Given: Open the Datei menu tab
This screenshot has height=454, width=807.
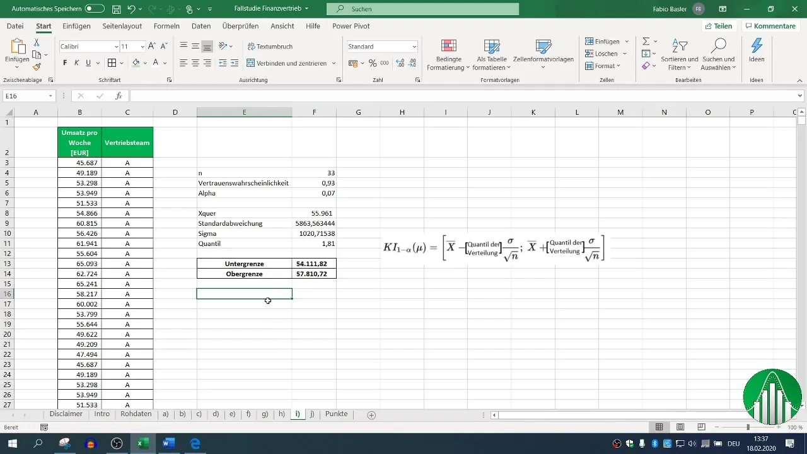Looking at the screenshot, I should 15,26.
